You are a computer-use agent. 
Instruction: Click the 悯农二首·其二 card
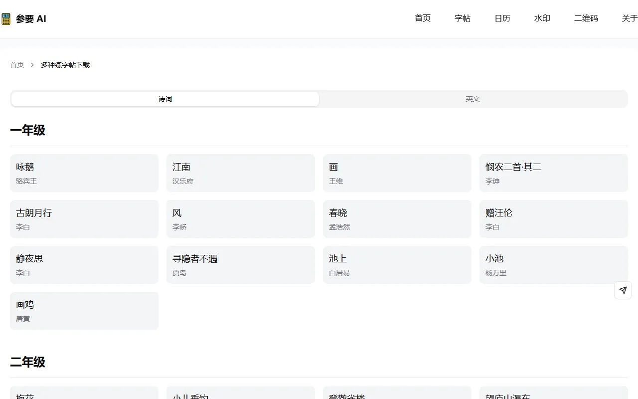554,173
